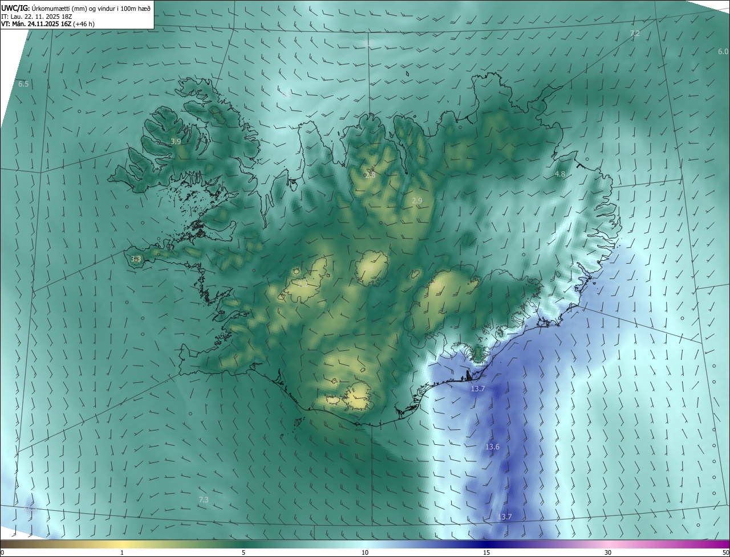
Task: Click the '30' tick on the color scale
Action: click(x=608, y=553)
